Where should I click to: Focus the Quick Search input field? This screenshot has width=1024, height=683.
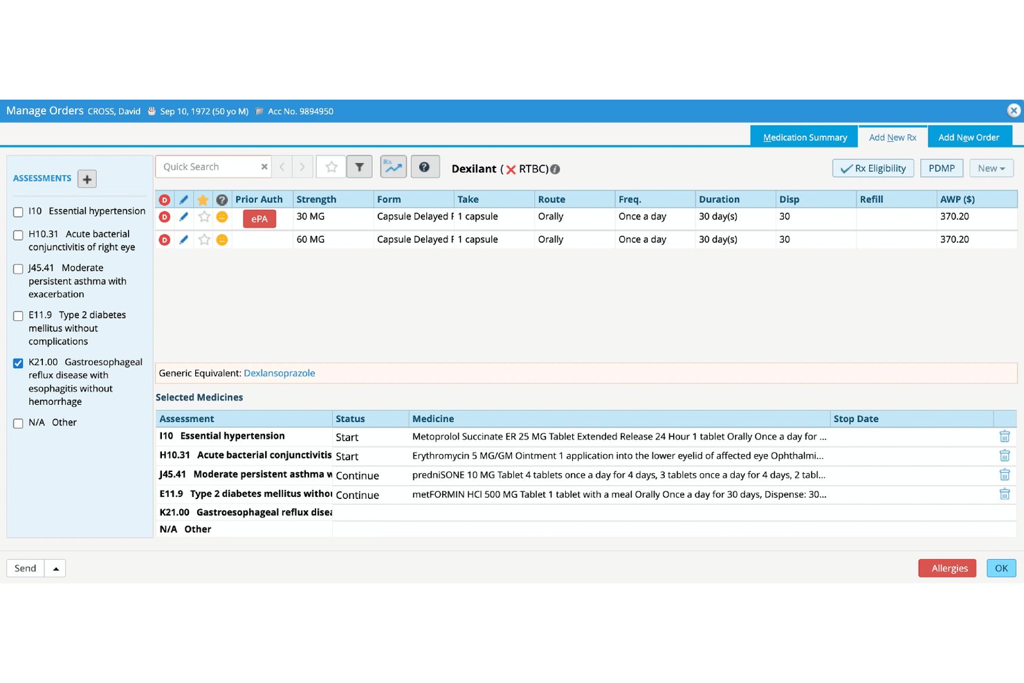pyautogui.click(x=210, y=167)
